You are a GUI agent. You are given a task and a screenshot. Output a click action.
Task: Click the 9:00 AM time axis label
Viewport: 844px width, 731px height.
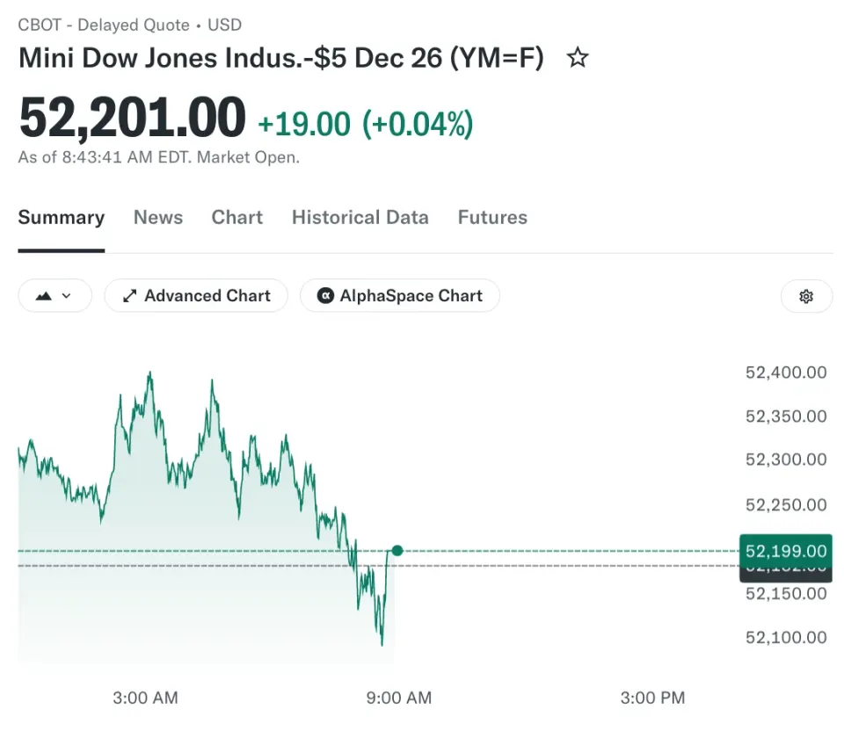pyautogui.click(x=399, y=698)
